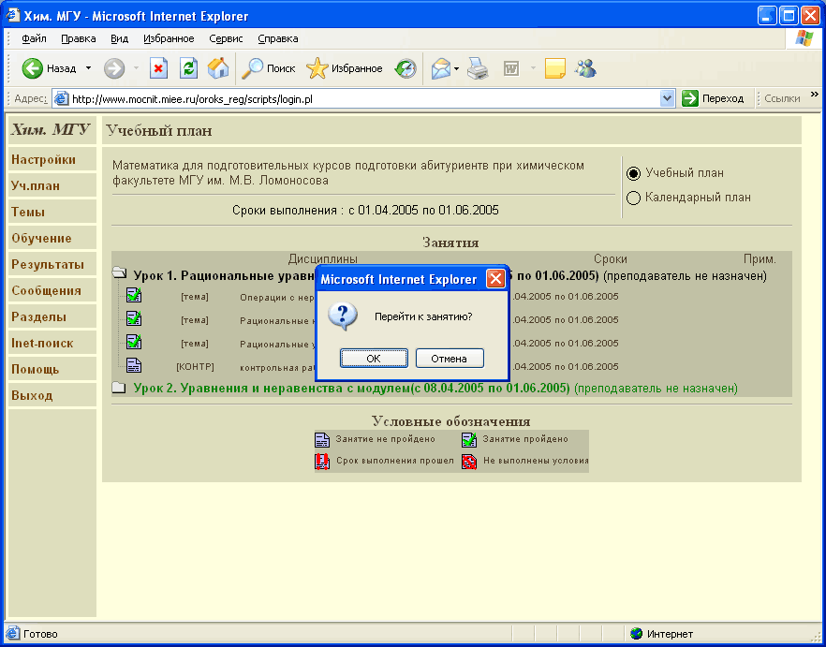Open the Справка menu

278,39
